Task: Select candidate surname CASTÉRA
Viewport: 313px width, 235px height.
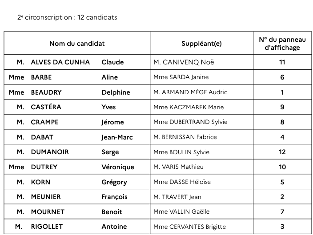Action: 46,107
